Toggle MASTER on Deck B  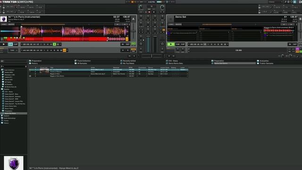[x=178, y=25]
